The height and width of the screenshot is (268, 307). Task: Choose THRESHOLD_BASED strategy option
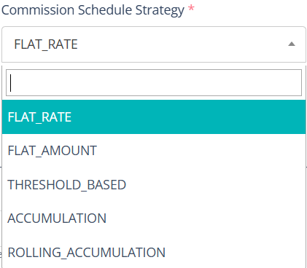154,184
